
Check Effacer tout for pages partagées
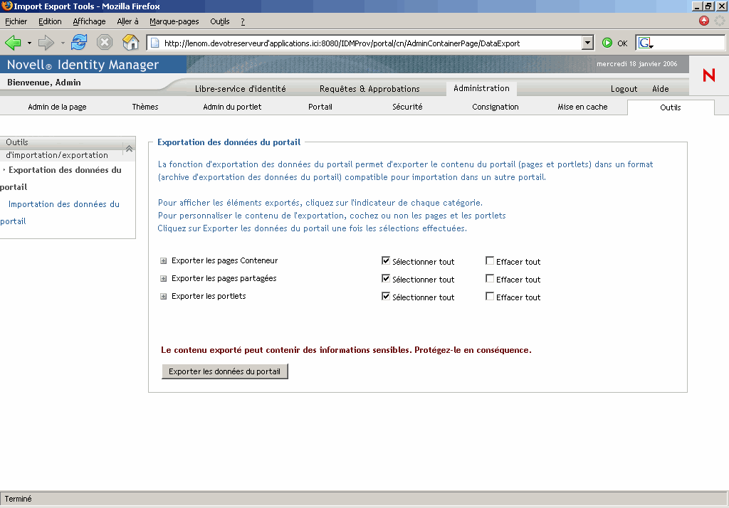490,278
